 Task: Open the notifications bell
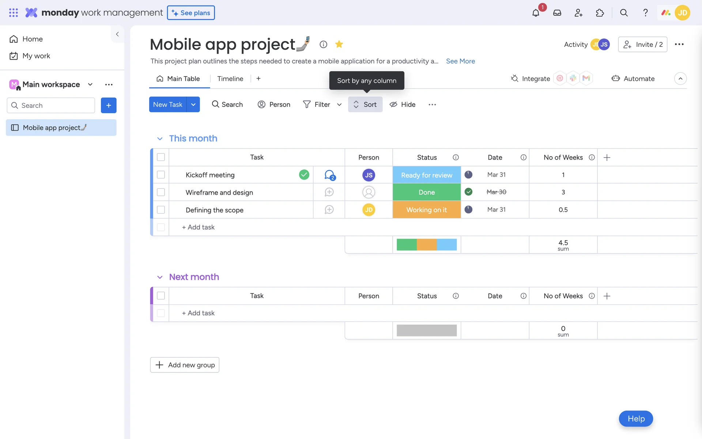[536, 13]
